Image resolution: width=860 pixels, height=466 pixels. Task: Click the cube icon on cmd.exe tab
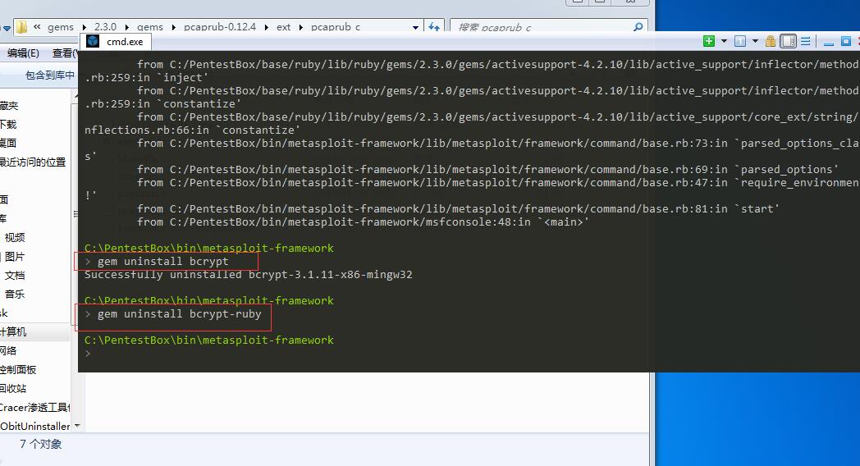tap(93, 41)
